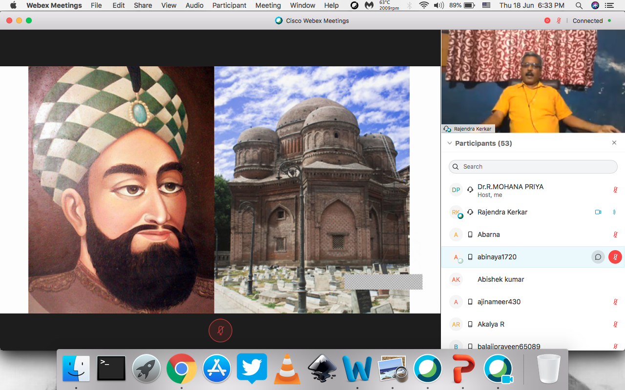Click the AK avatar of Abishek kumar
Screen dimensions: 625x390
point(456,279)
